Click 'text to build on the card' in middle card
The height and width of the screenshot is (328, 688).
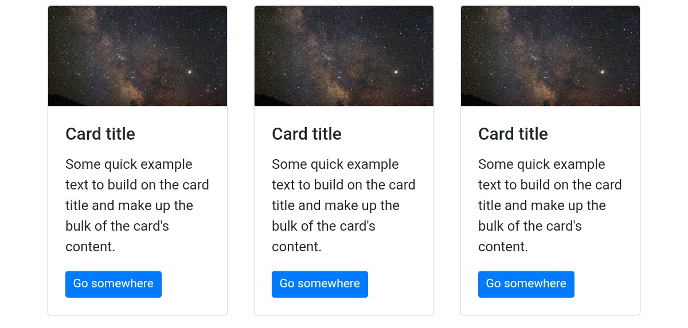(x=343, y=185)
